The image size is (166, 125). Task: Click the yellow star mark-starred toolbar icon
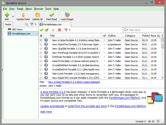tap(53, 30)
